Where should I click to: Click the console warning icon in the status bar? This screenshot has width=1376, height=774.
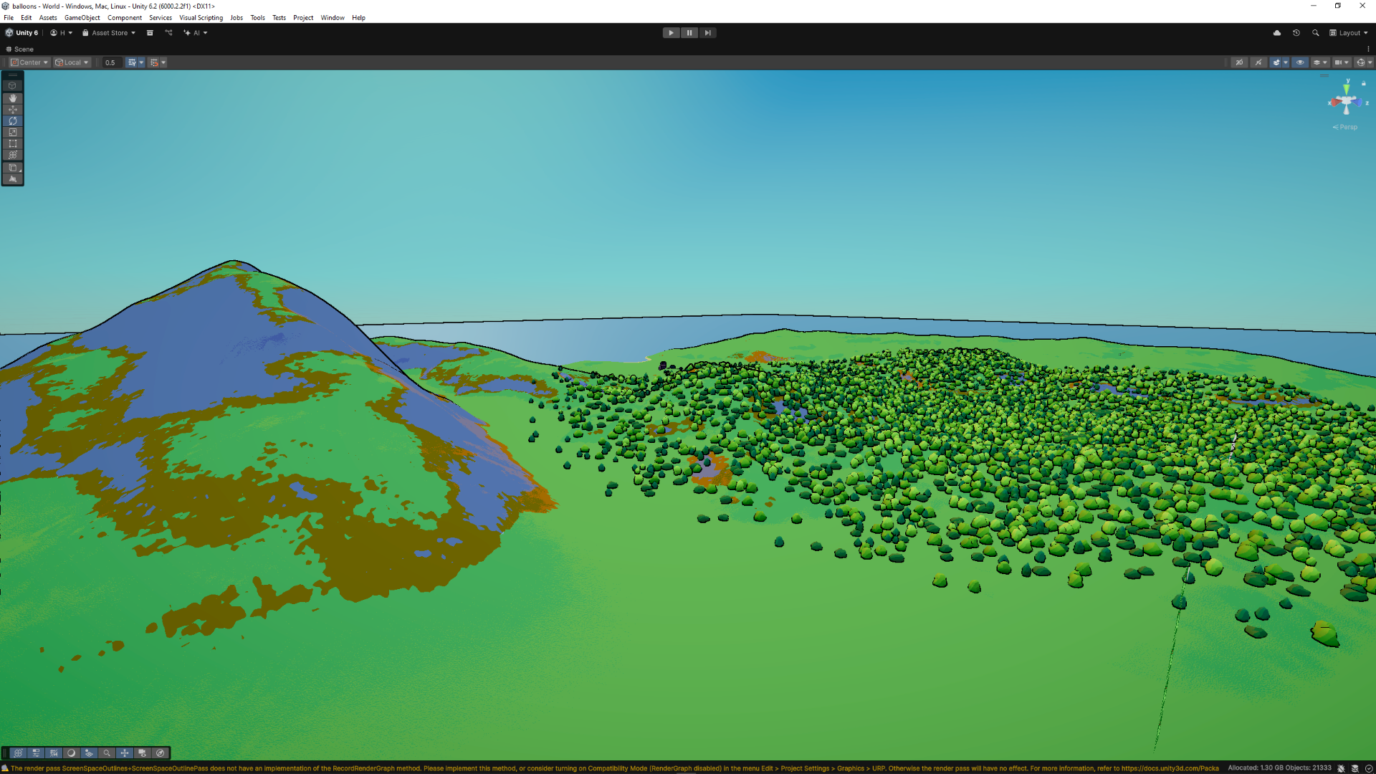(5, 768)
